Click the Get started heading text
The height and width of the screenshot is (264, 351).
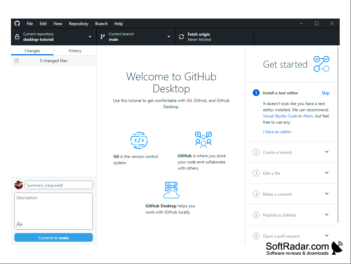coord(285,65)
